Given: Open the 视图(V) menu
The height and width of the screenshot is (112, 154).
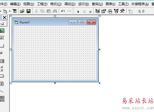Looking at the screenshot, I should coord(29,4).
